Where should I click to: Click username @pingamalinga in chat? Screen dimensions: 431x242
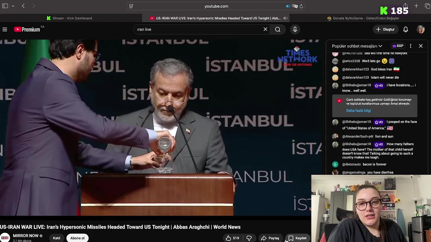[x=354, y=172]
